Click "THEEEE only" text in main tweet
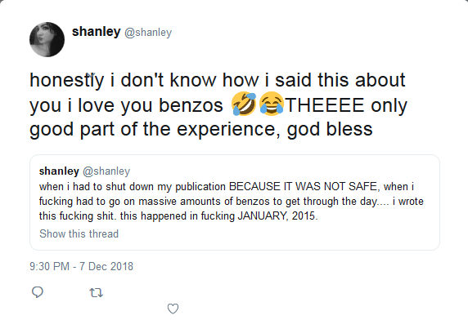Screen dimensions: 468x320 point(346,105)
